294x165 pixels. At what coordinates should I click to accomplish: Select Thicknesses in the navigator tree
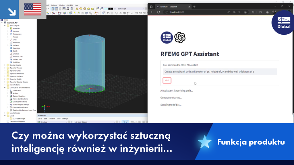(x=17, y=34)
